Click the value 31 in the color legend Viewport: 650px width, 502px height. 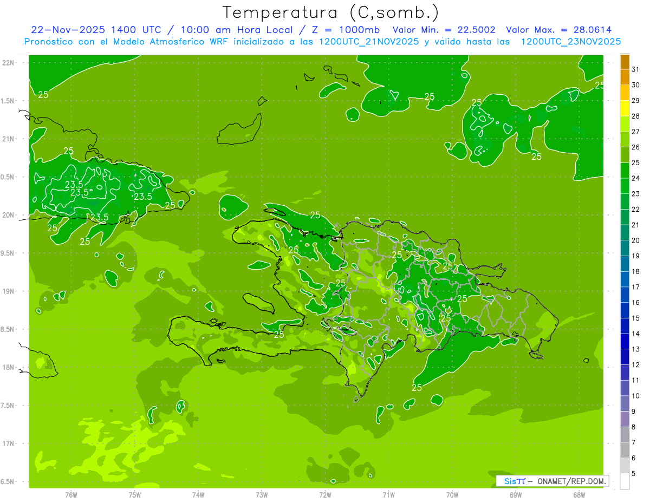point(635,70)
